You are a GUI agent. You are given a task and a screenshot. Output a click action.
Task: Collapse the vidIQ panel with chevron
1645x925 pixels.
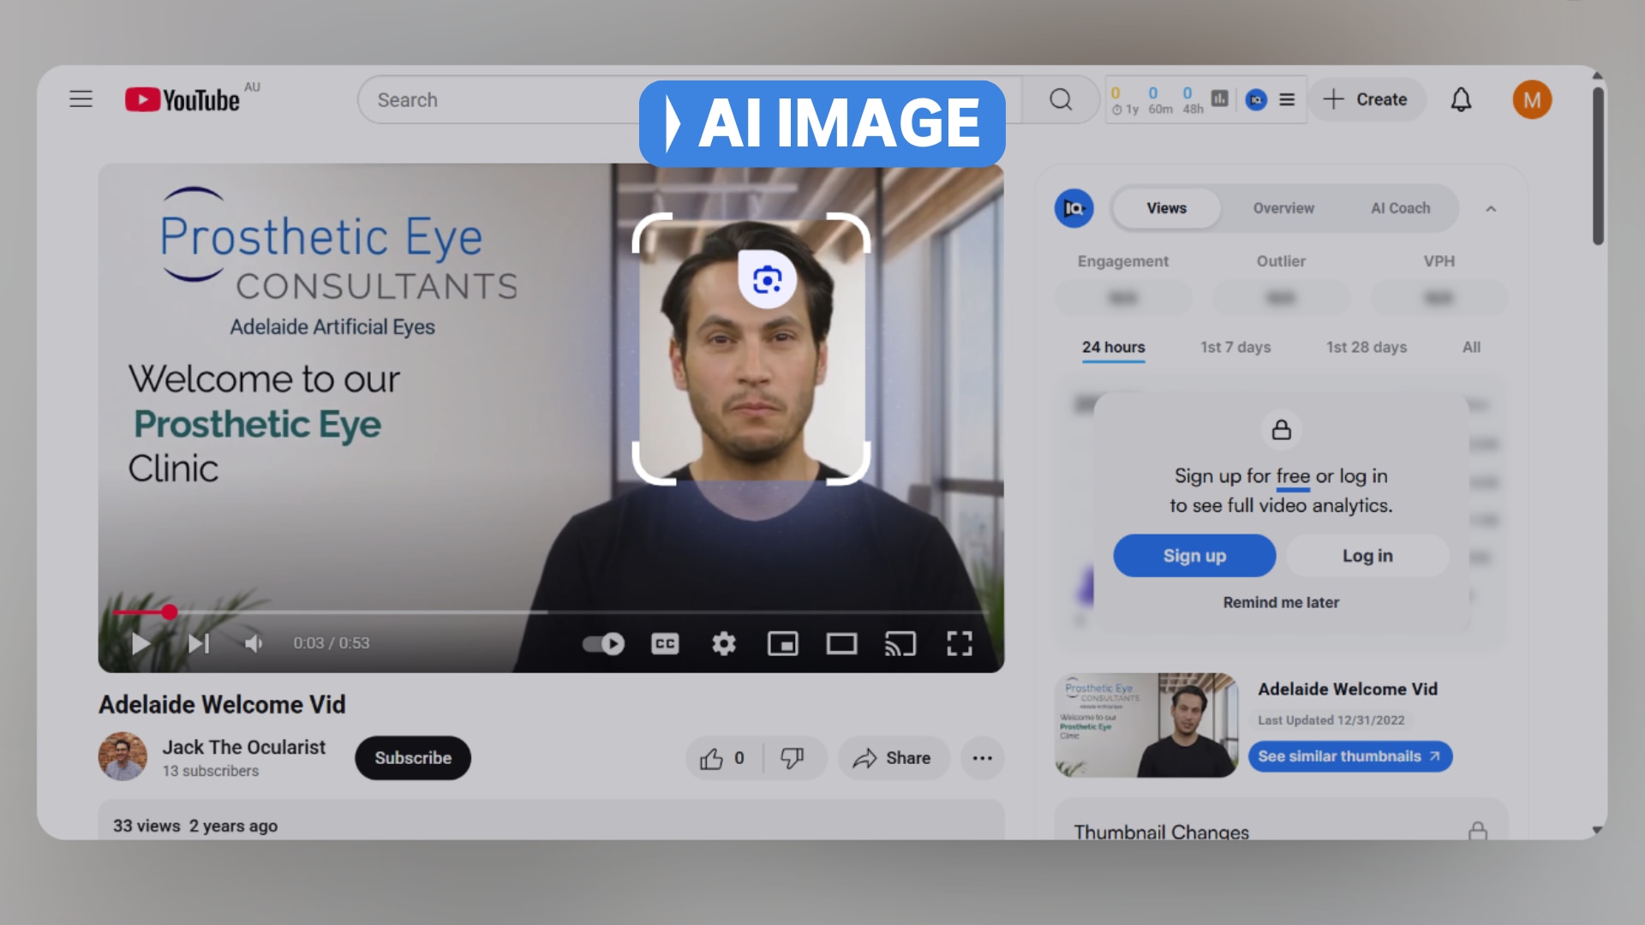1491,209
